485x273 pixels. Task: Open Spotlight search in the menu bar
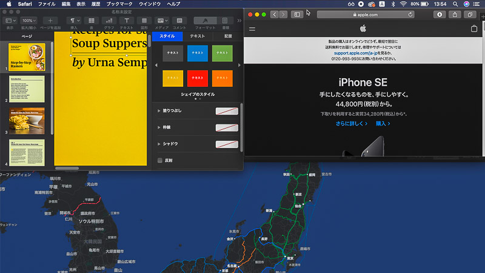pos(455,4)
